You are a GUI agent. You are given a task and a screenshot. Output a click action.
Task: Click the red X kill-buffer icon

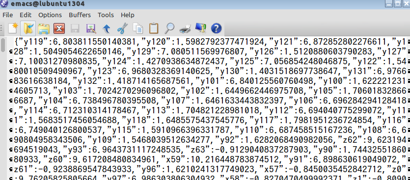pos(59,28)
